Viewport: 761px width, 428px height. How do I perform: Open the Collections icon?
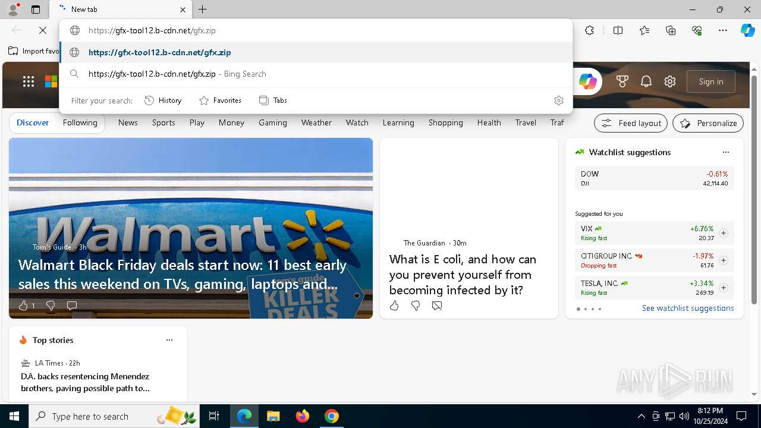tap(671, 30)
